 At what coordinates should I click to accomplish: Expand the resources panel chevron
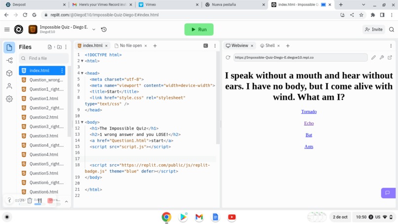66,201
